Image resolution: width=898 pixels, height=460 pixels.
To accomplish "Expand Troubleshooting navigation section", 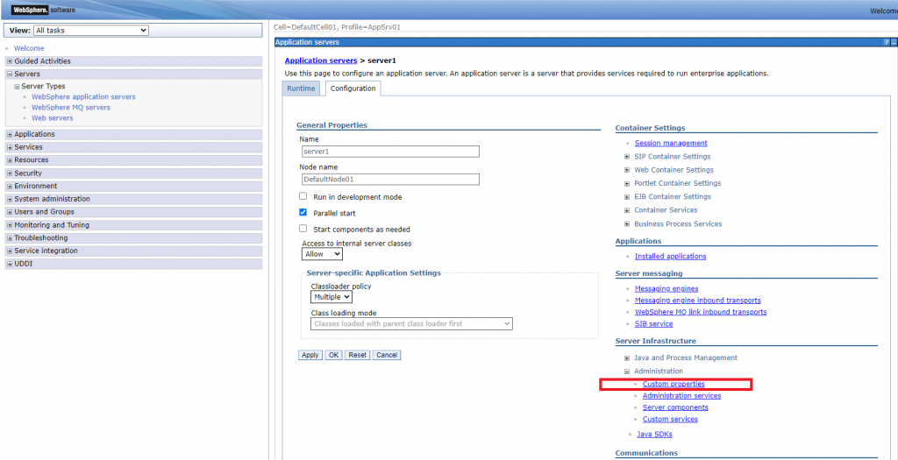I will tap(10, 238).
